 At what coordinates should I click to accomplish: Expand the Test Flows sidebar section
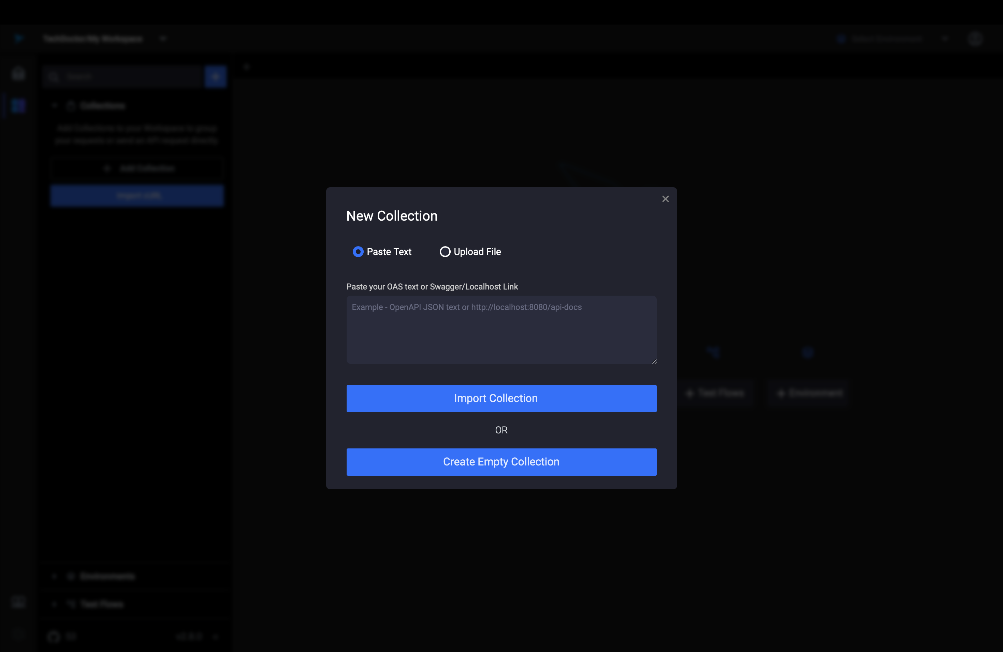point(54,604)
